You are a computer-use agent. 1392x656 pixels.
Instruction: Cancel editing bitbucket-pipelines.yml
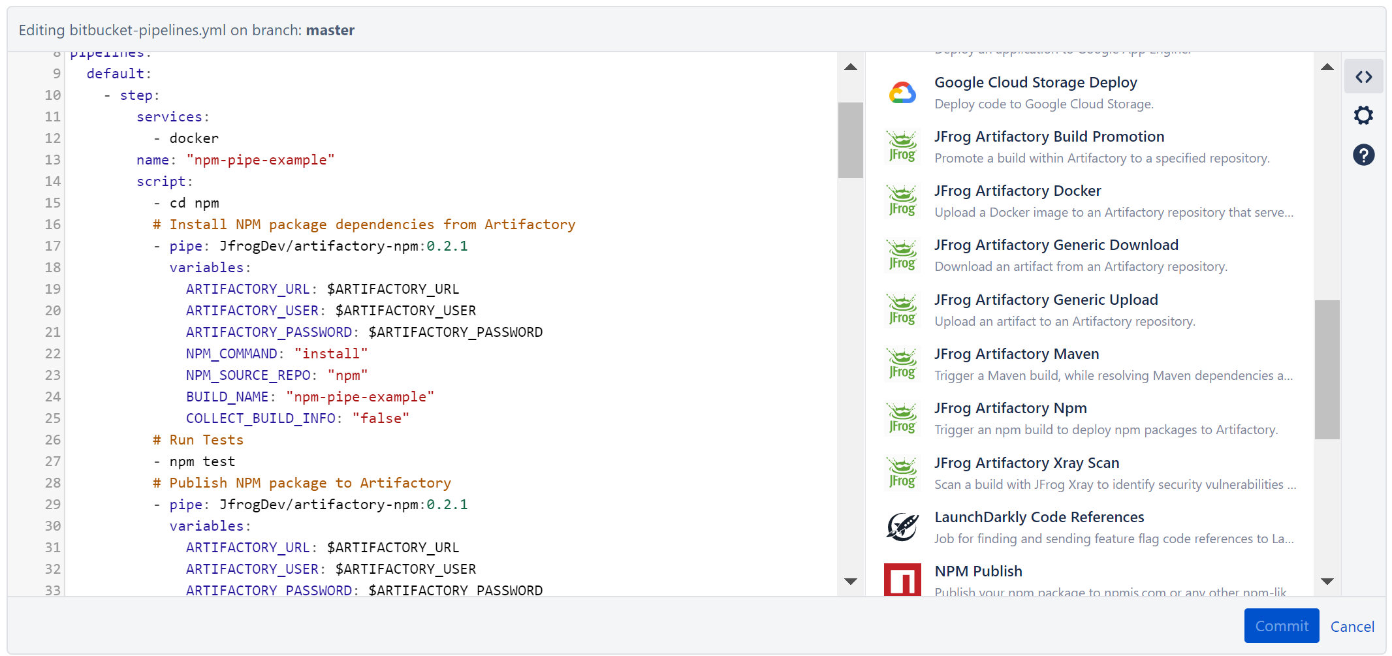pyautogui.click(x=1352, y=625)
